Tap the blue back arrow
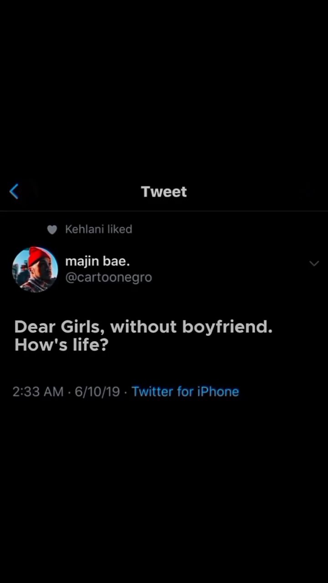This screenshot has width=328, height=583. 14,192
